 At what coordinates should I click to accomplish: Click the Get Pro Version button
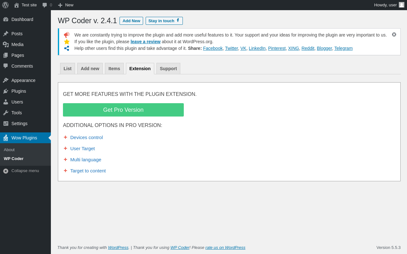point(123,110)
